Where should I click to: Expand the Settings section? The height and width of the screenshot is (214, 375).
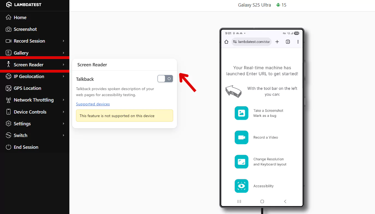pos(22,123)
